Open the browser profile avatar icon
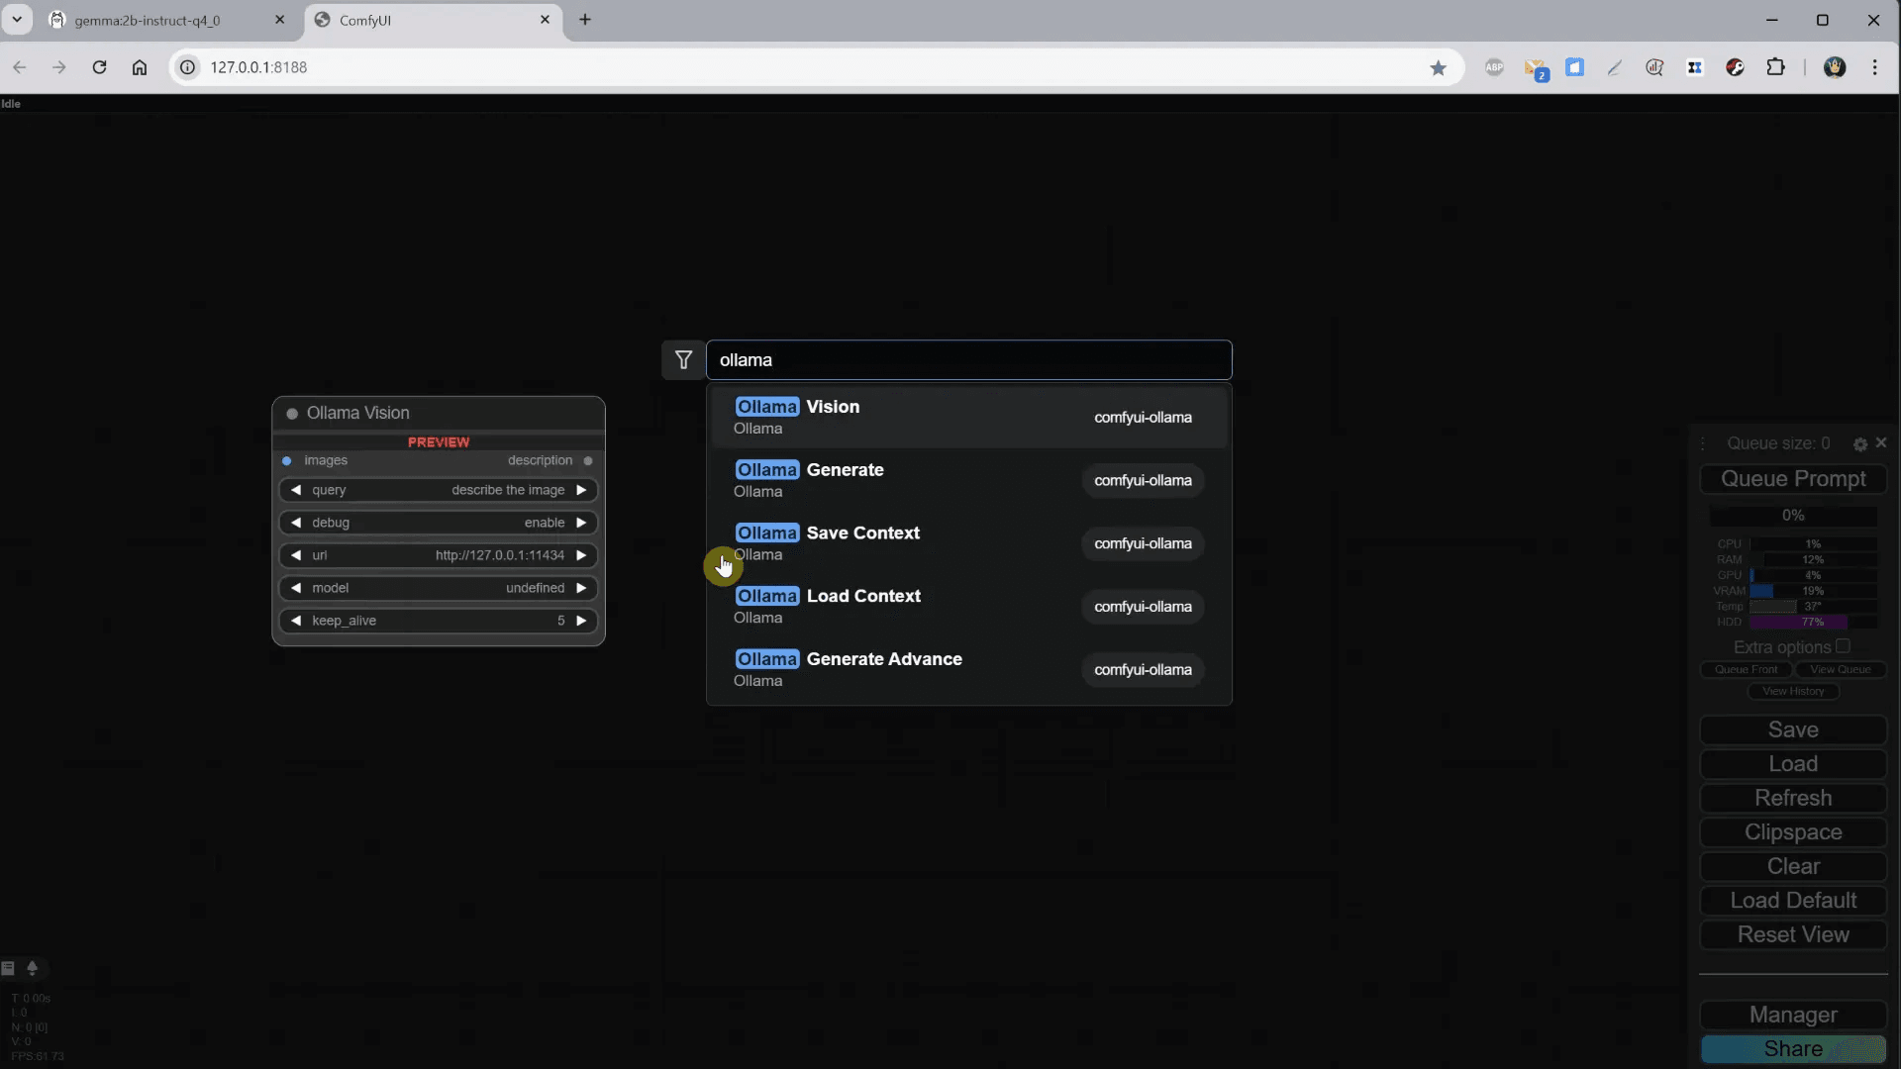 tap(1835, 67)
